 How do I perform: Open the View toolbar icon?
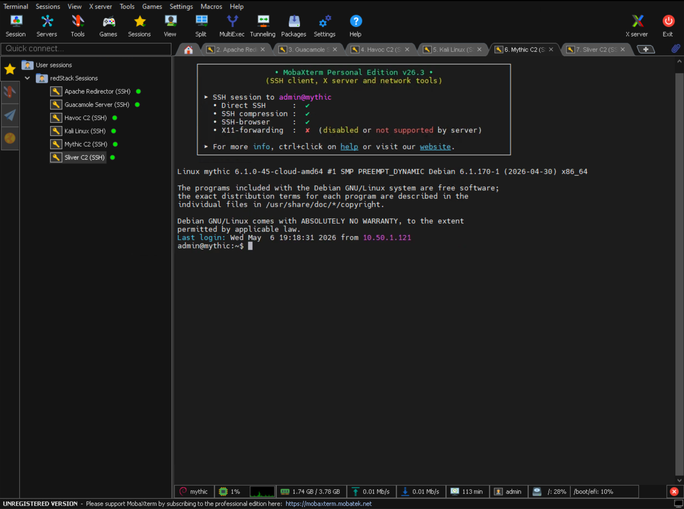170,26
